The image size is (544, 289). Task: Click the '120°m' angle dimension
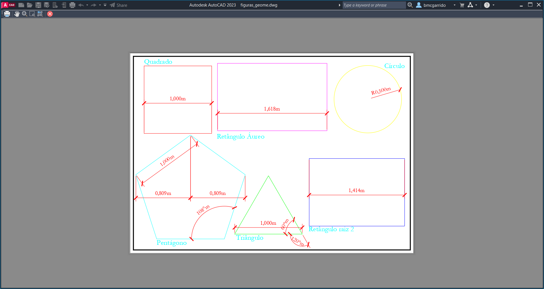298,242
